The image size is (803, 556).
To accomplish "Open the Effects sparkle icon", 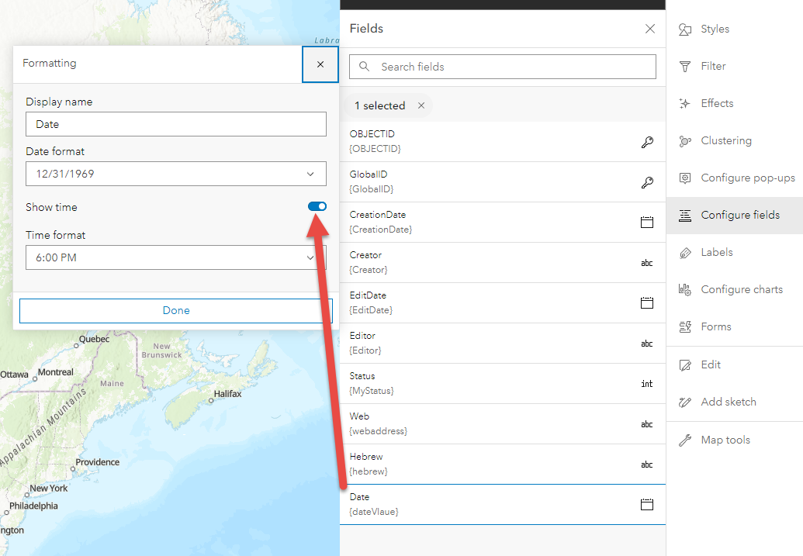I will tap(685, 104).
